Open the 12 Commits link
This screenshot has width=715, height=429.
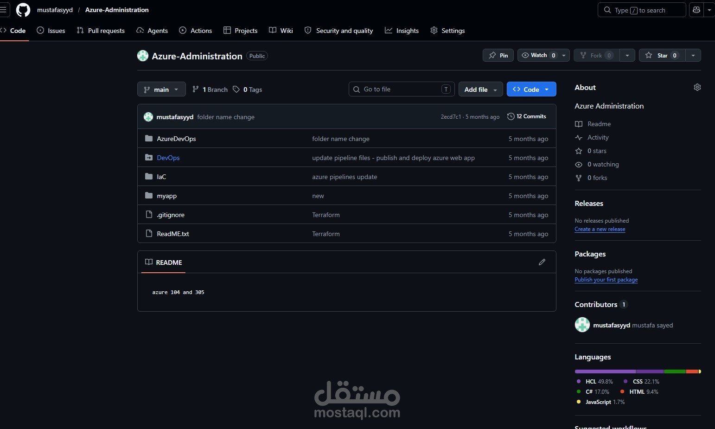[527, 116]
